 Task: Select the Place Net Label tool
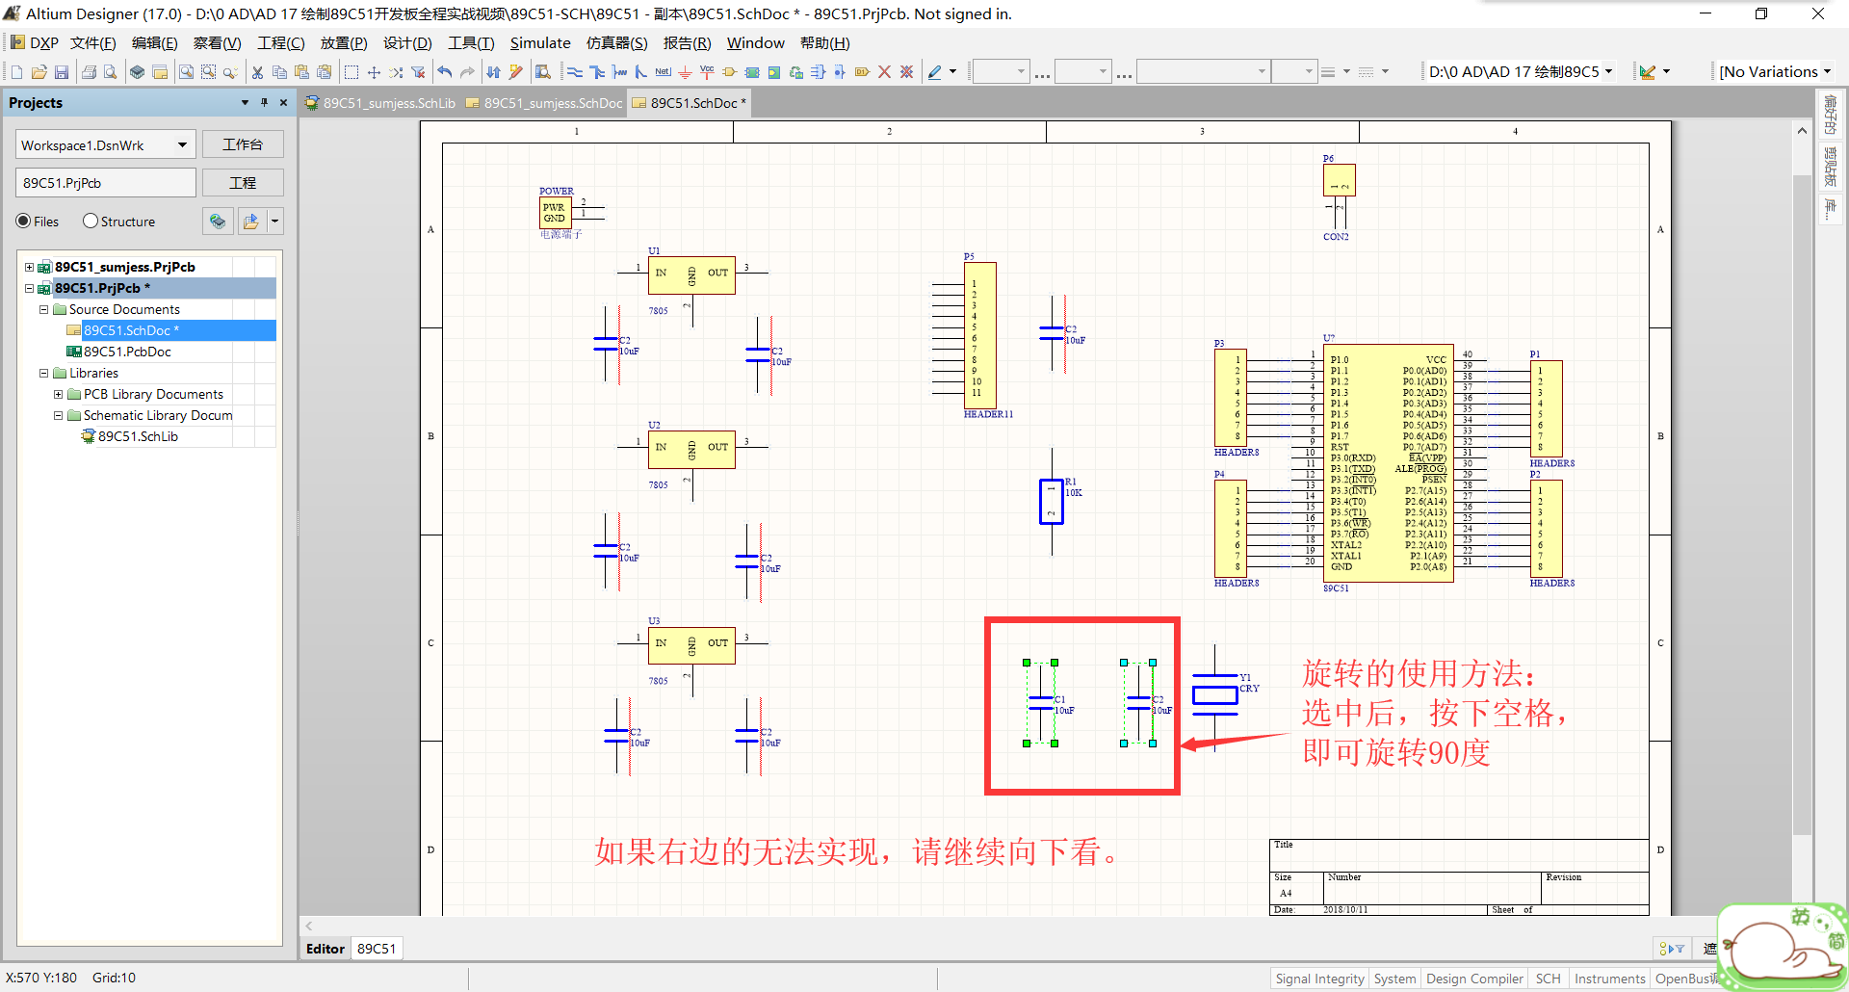[664, 72]
